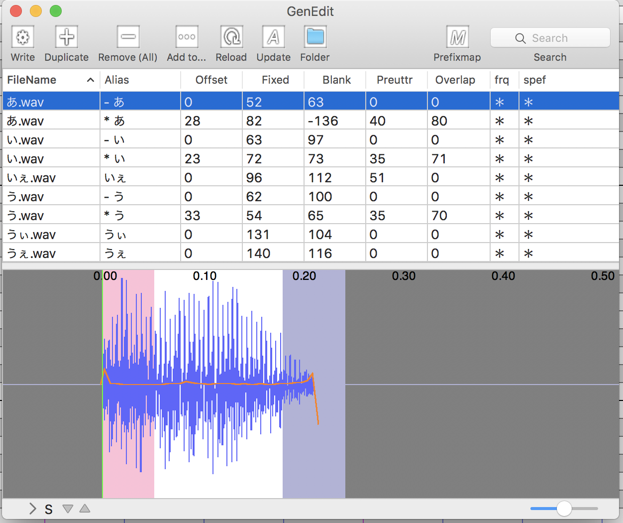Toggle the S button in the bottom bar

pos(49,509)
